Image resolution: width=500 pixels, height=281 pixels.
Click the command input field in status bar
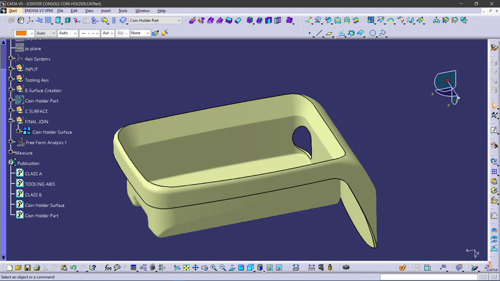pos(429,277)
